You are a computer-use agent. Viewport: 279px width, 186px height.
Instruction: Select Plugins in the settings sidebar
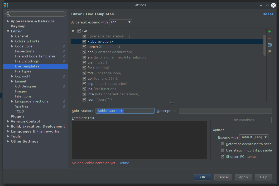pyautogui.click(x=17, y=116)
